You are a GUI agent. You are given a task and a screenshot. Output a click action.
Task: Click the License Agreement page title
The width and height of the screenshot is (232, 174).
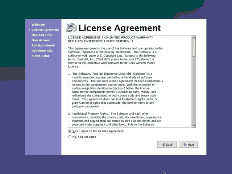119,28
